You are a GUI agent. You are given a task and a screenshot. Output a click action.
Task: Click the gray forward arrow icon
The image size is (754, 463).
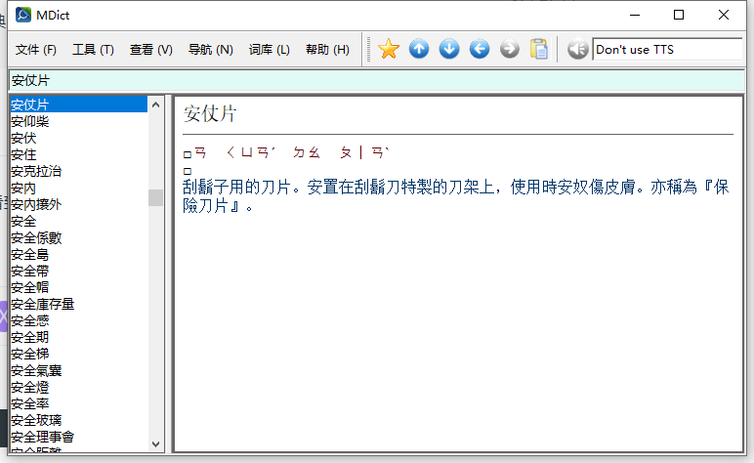[x=509, y=49]
